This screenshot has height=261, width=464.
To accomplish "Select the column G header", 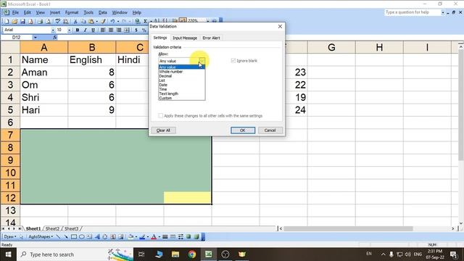I will 331,47.
